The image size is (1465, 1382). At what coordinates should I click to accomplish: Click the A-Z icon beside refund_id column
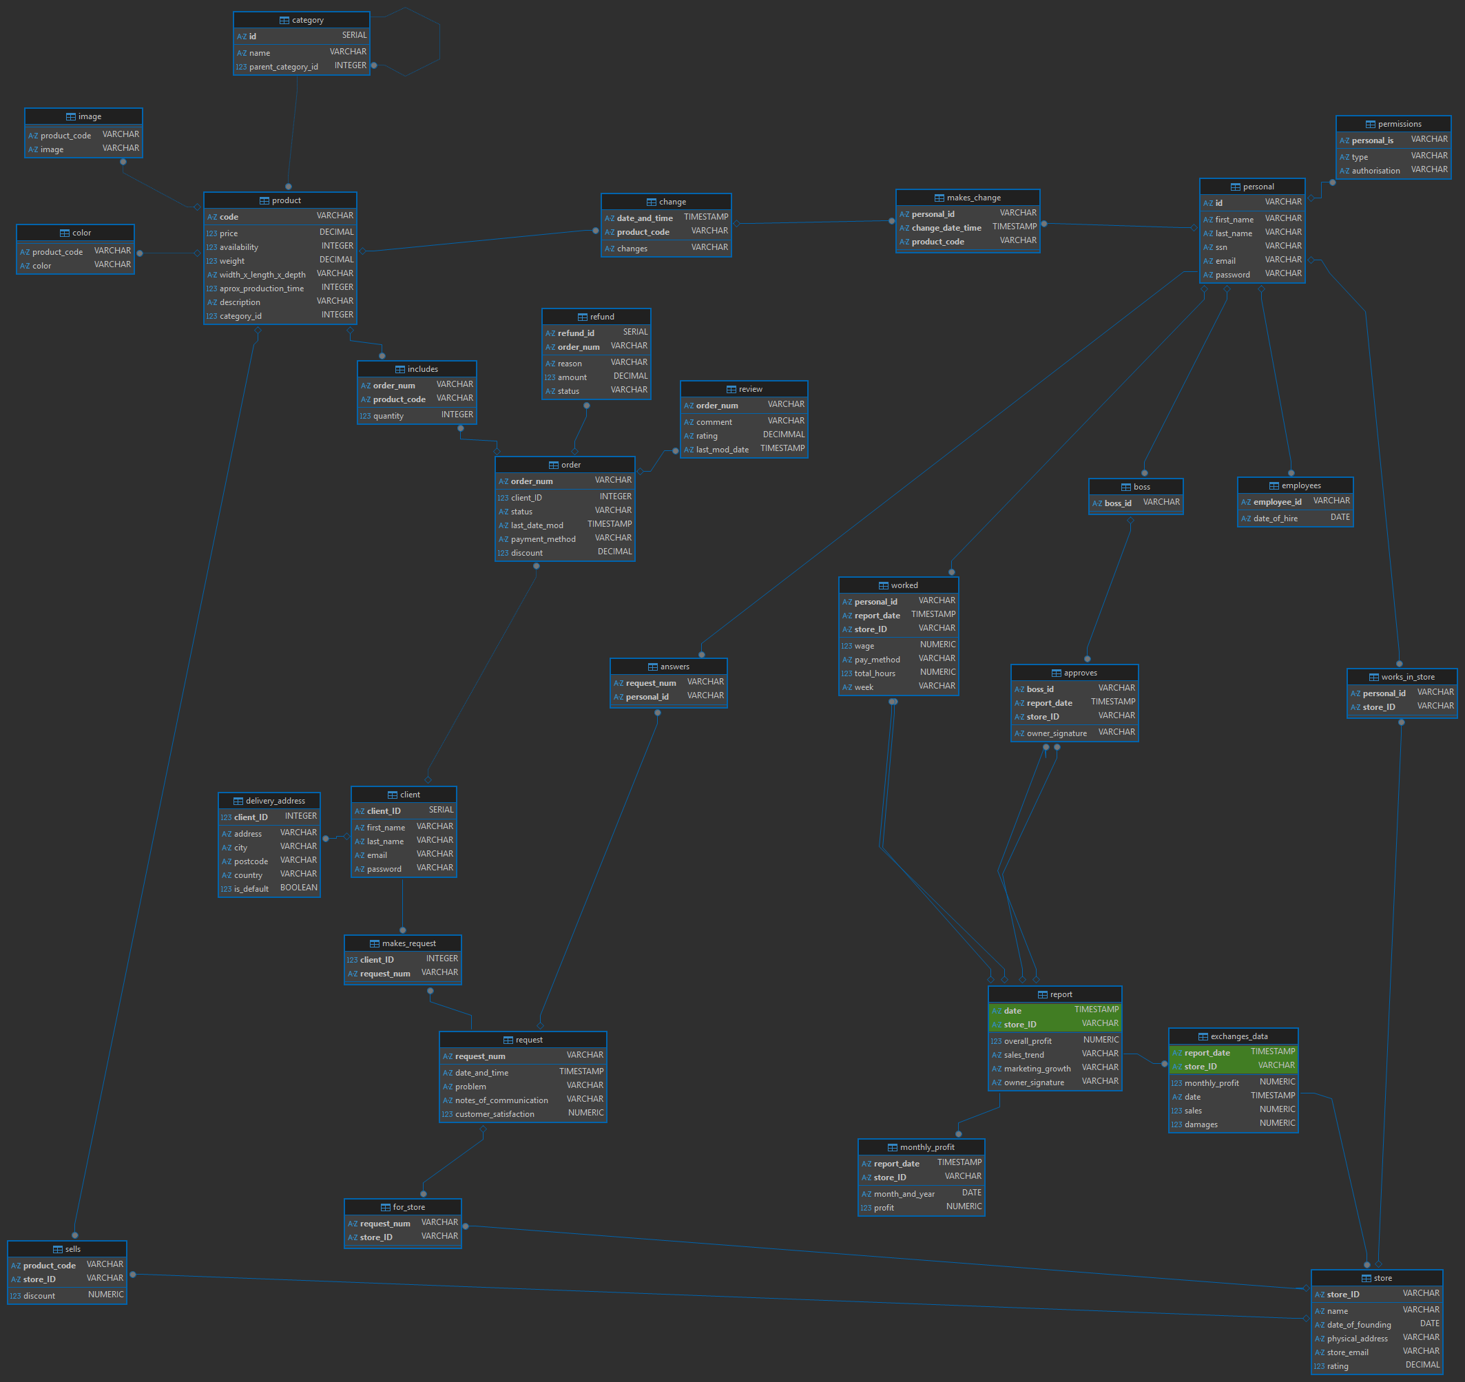pos(550,333)
